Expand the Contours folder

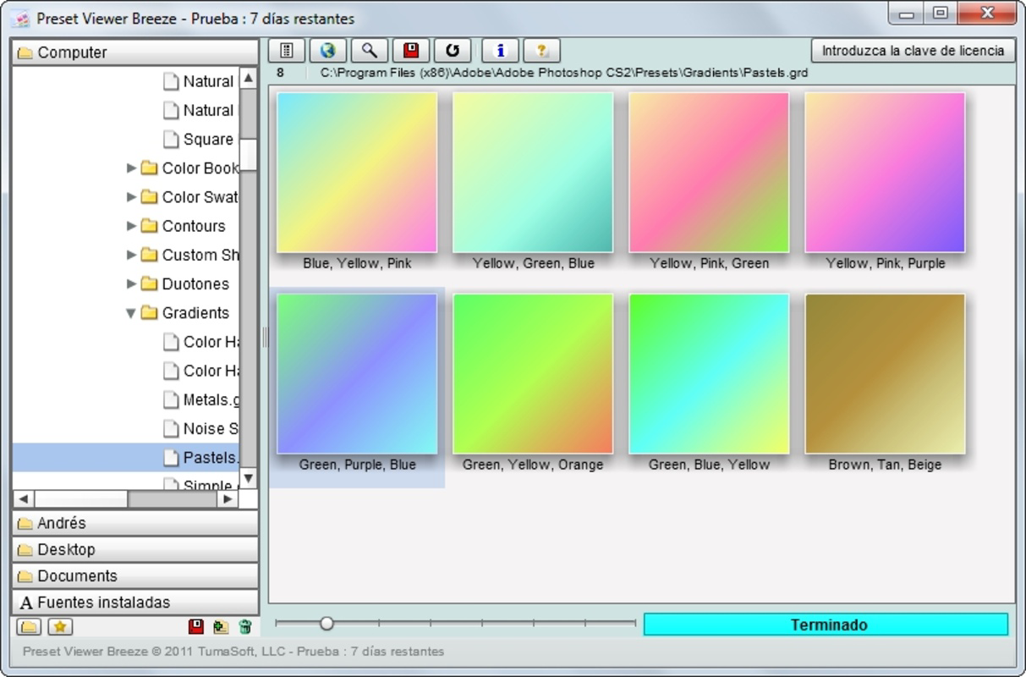[131, 226]
